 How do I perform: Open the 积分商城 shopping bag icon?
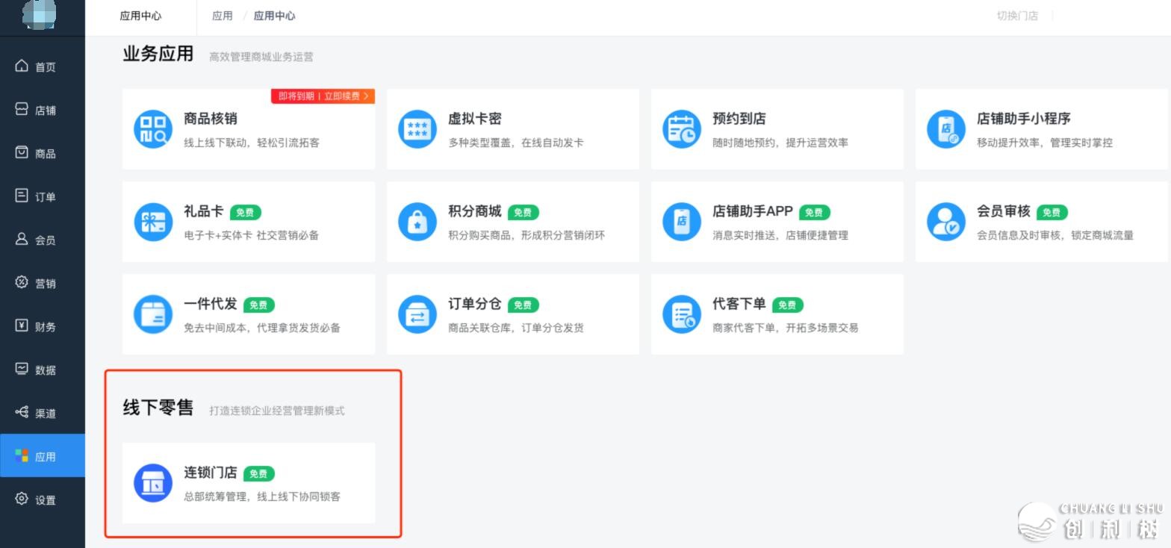click(417, 221)
